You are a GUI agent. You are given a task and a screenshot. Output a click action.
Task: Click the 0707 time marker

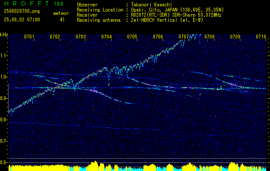point(184,37)
